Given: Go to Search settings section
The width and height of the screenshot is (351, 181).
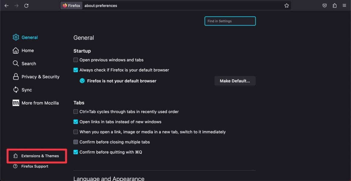Looking at the screenshot, I should (x=29, y=64).
